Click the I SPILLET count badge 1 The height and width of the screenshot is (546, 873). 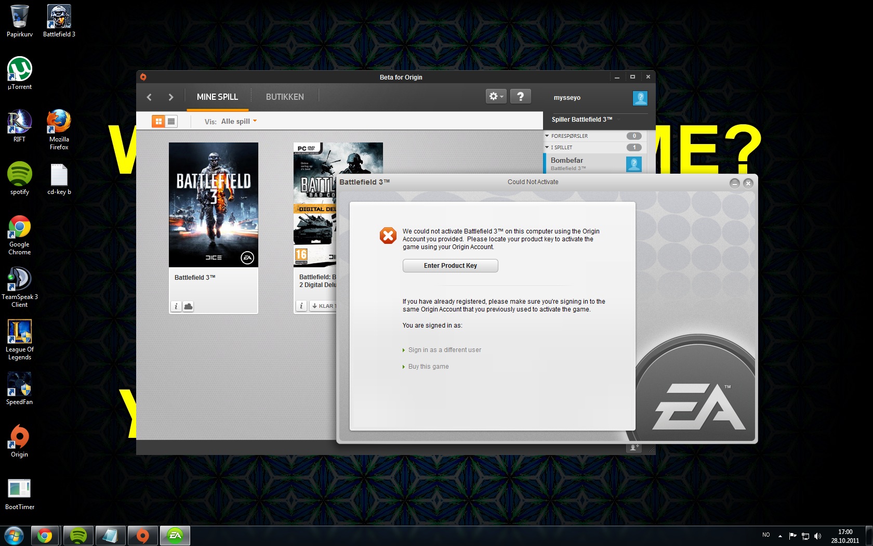[634, 147]
